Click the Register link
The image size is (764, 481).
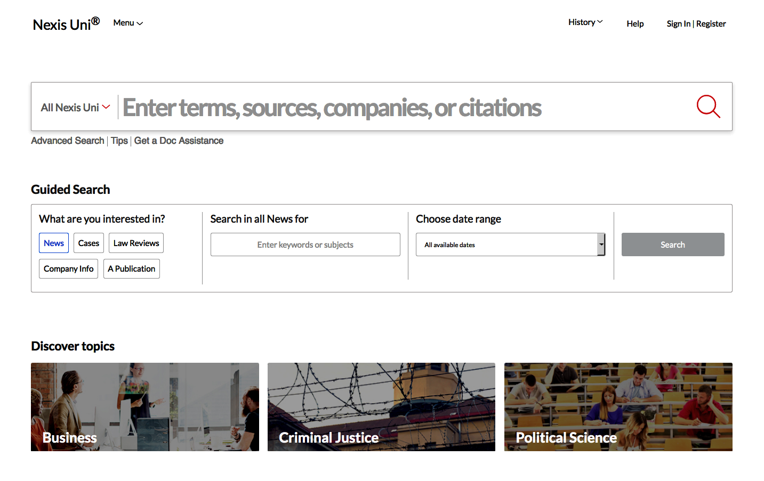coord(711,23)
